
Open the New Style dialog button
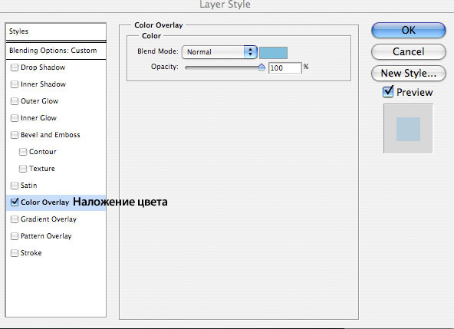(x=408, y=74)
